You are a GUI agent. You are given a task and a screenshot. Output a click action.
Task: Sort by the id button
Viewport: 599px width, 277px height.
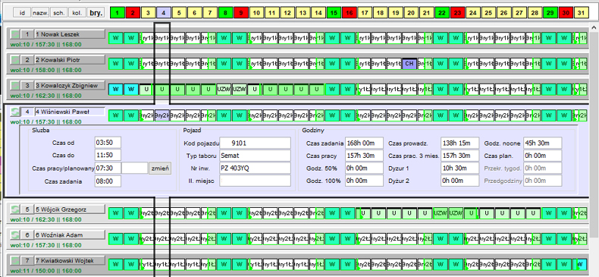(x=22, y=13)
